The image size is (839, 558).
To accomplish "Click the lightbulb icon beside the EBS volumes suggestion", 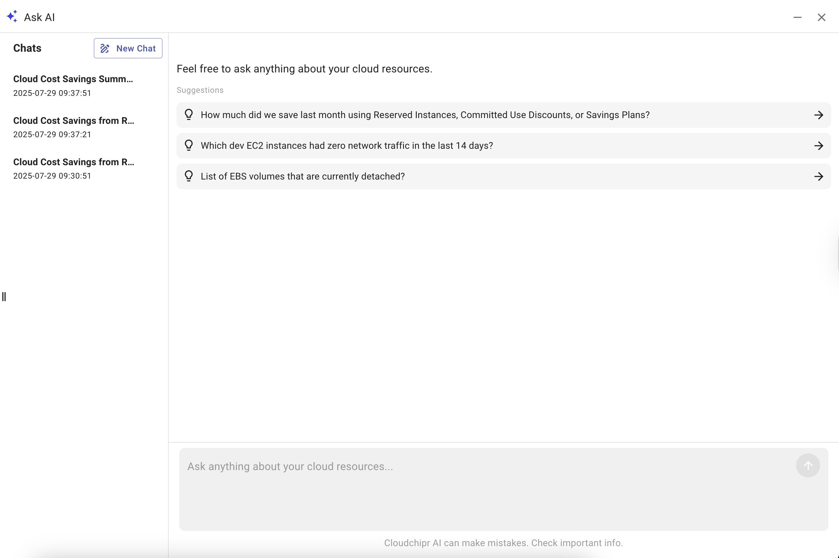I will tap(189, 176).
